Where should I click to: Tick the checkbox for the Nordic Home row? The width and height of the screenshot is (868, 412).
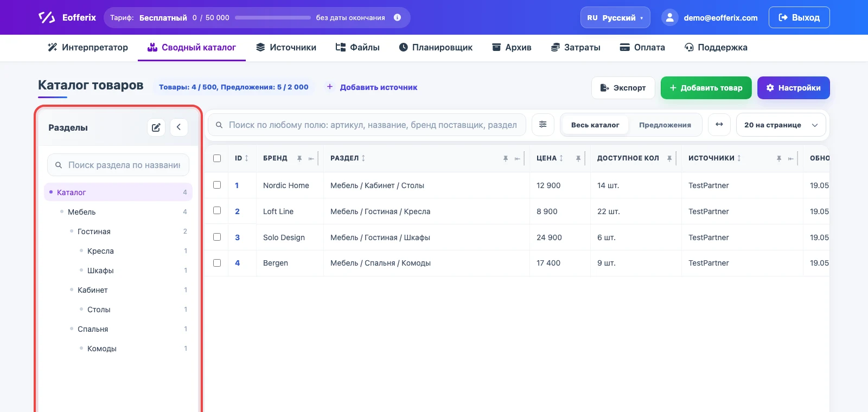(x=217, y=185)
